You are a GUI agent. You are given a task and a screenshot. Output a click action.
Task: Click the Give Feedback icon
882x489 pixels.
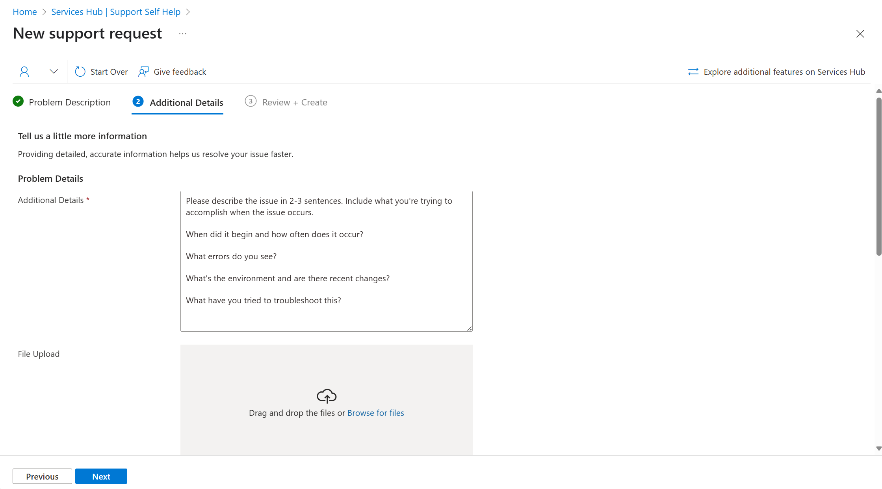[x=144, y=72]
